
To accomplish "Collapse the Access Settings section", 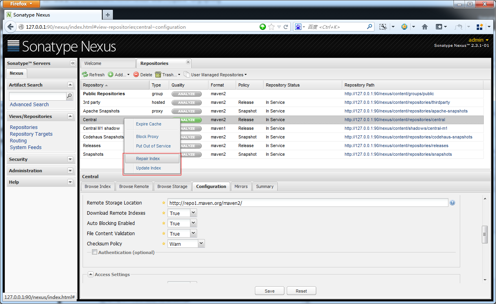I will [x=90, y=275].
